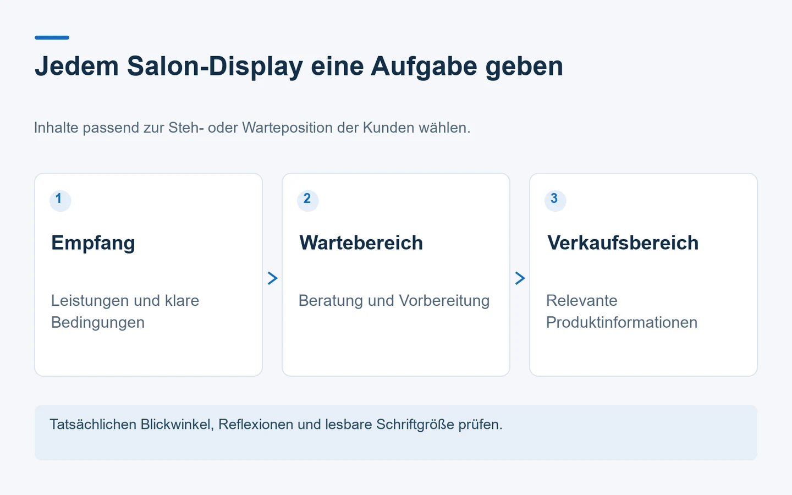Click the step 3 number badge
Screen dimensions: 792x495
click(555, 200)
